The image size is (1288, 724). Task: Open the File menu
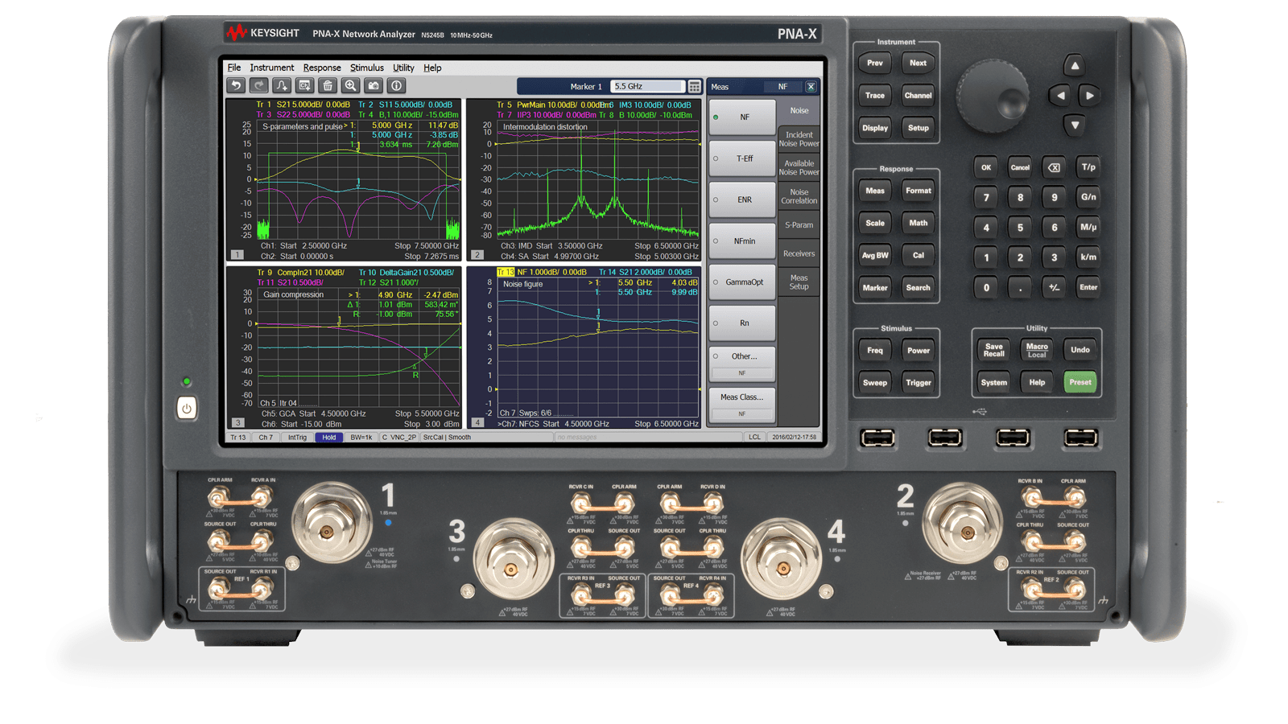(234, 68)
